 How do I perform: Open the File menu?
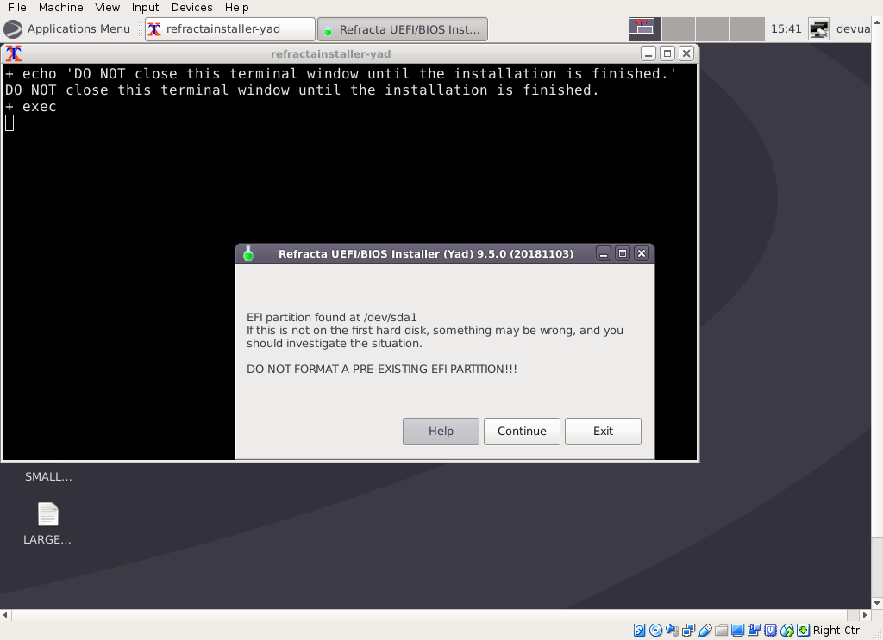[17, 7]
